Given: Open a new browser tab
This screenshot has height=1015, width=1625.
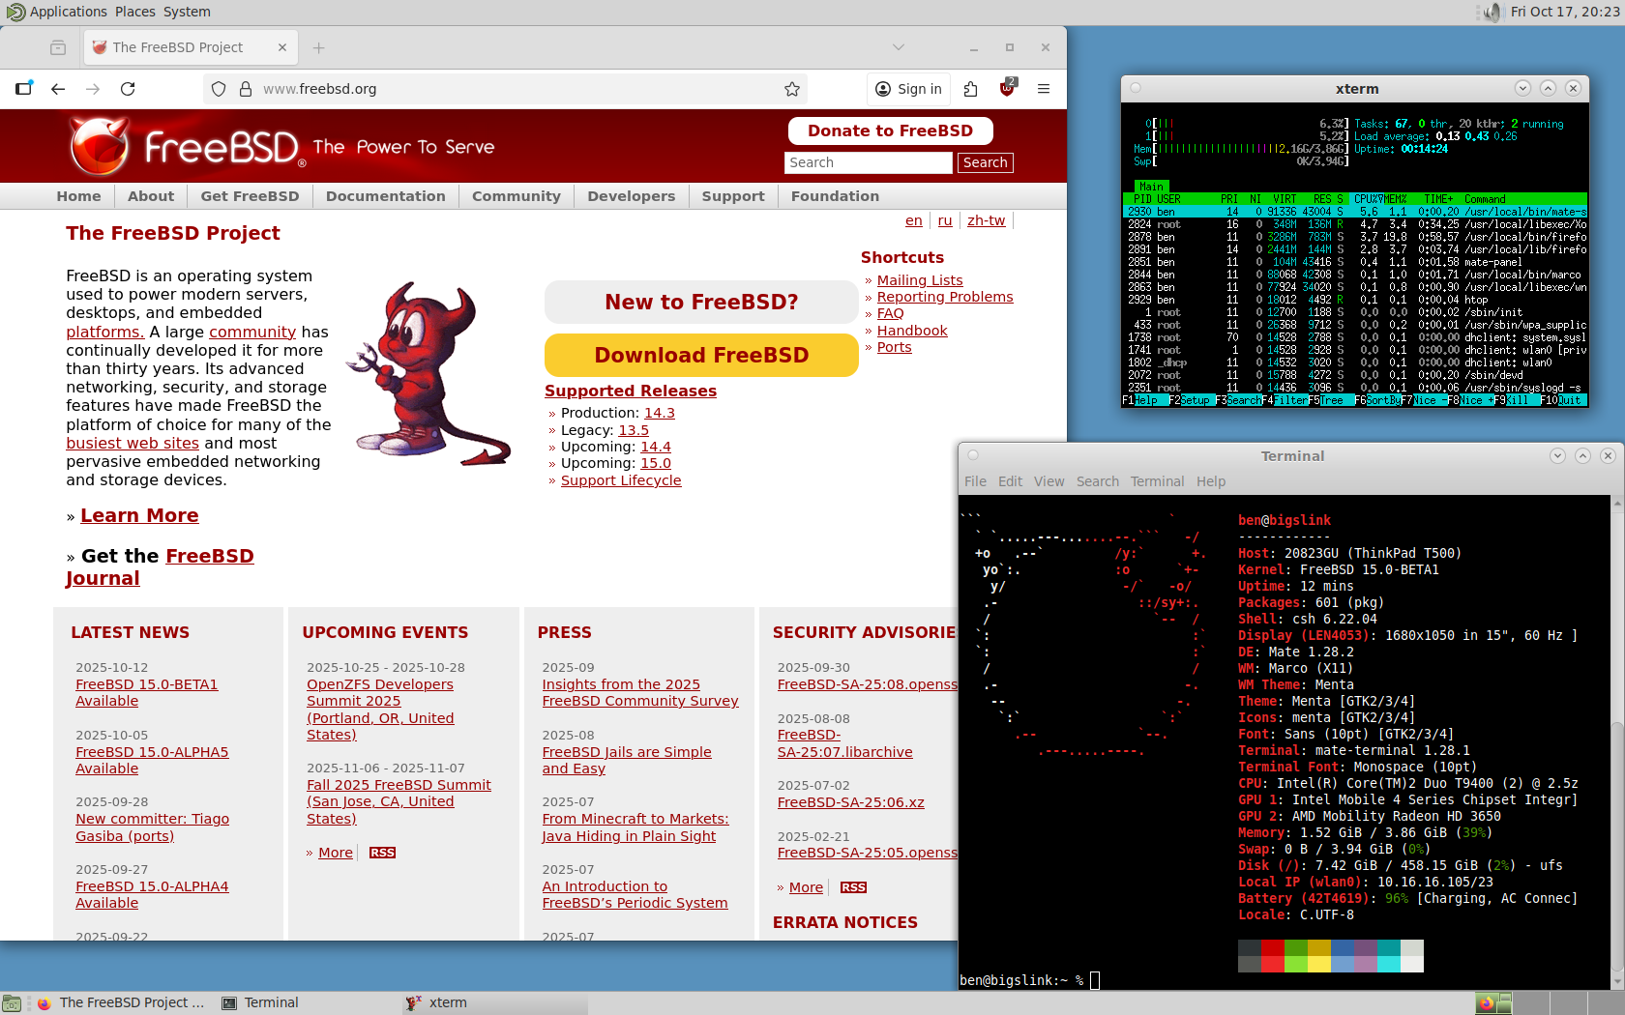Looking at the screenshot, I should click(x=319, y=47).
